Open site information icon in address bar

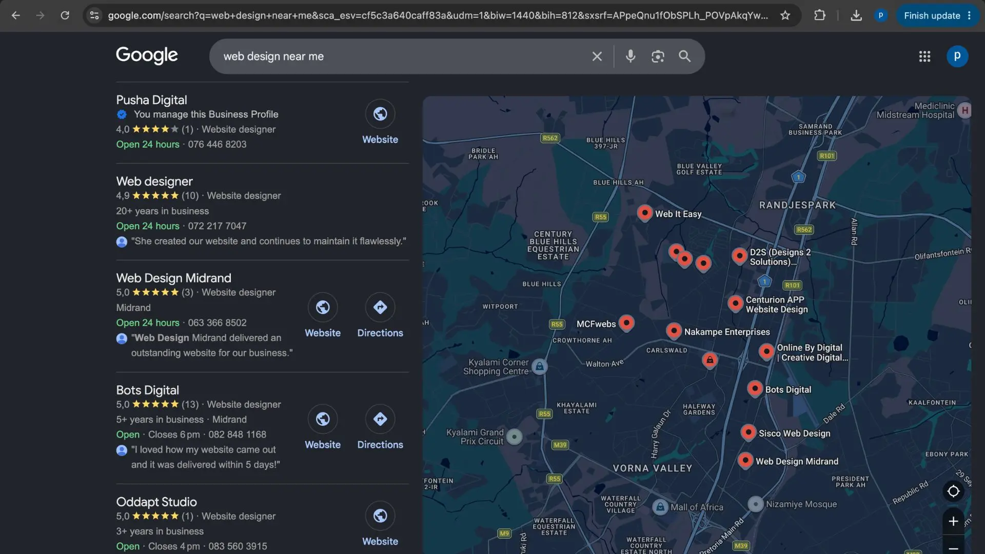94,15
